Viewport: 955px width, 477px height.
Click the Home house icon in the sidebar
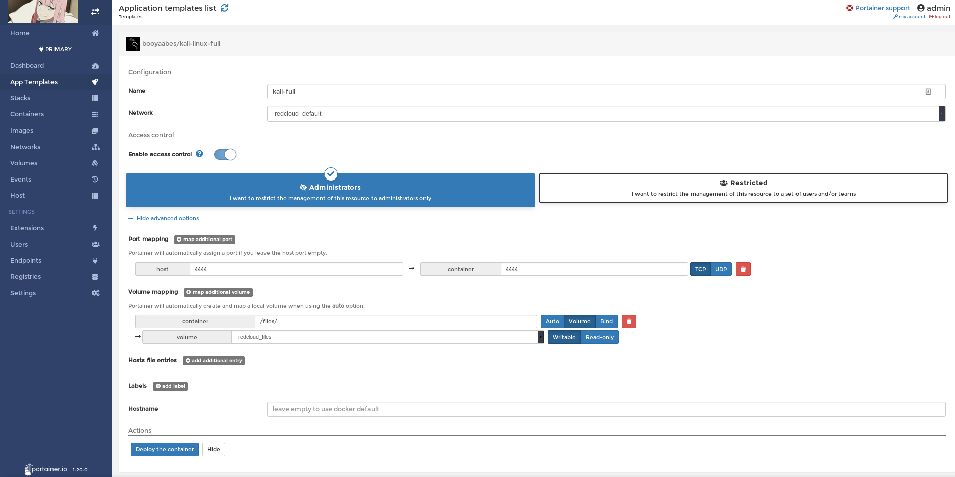[x=95, y=33]
